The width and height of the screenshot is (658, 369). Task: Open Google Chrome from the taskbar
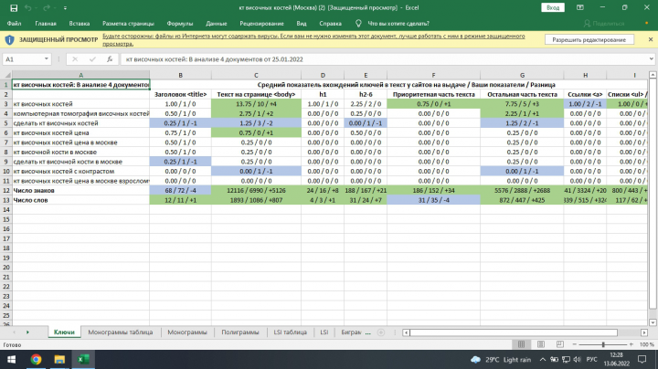click(x=36, y=359)
